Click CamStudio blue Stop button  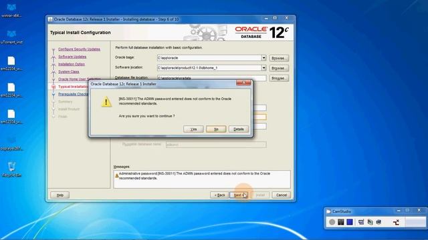349,222
